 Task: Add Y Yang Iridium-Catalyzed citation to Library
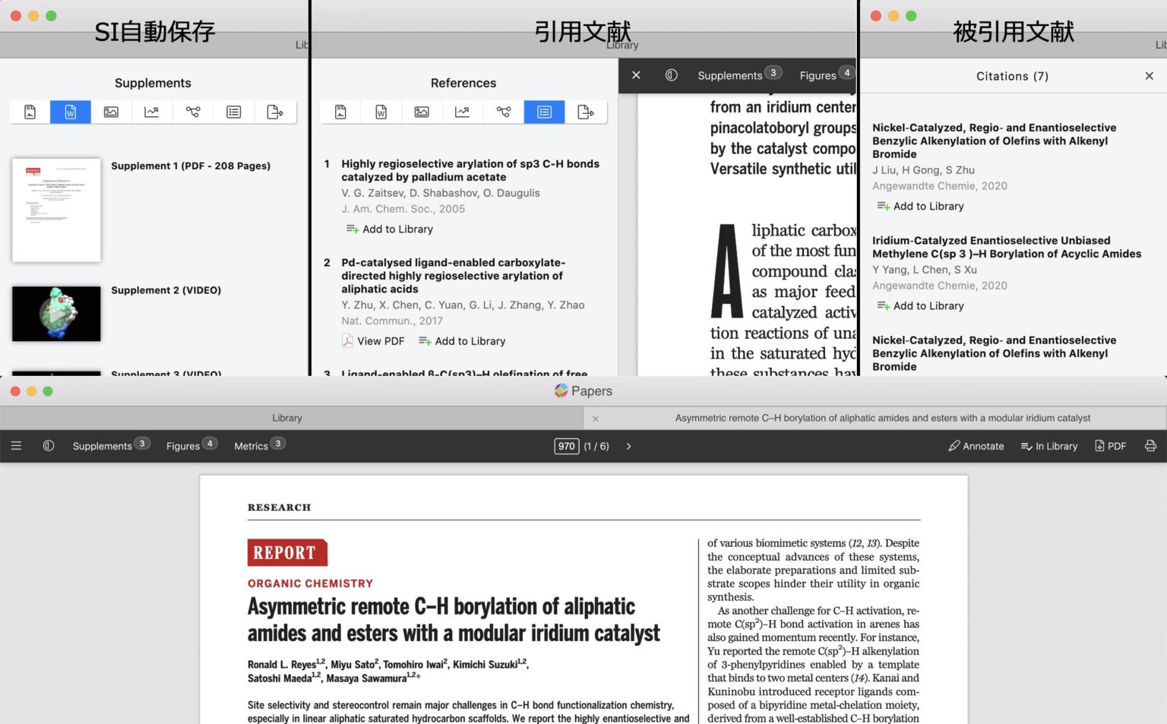[x=920, y=305]
